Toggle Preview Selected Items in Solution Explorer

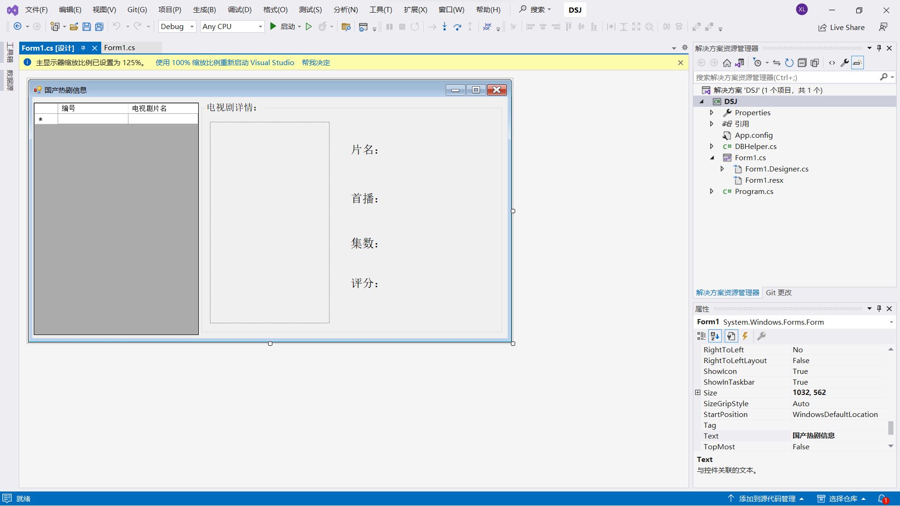[x=857, y=63]
